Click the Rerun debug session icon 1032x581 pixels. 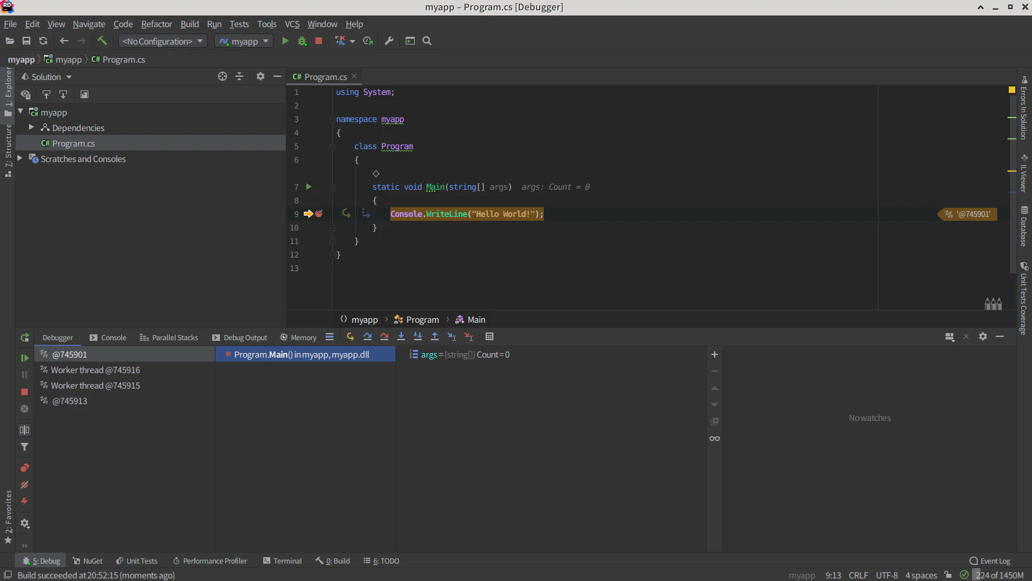tap(25, 338)
